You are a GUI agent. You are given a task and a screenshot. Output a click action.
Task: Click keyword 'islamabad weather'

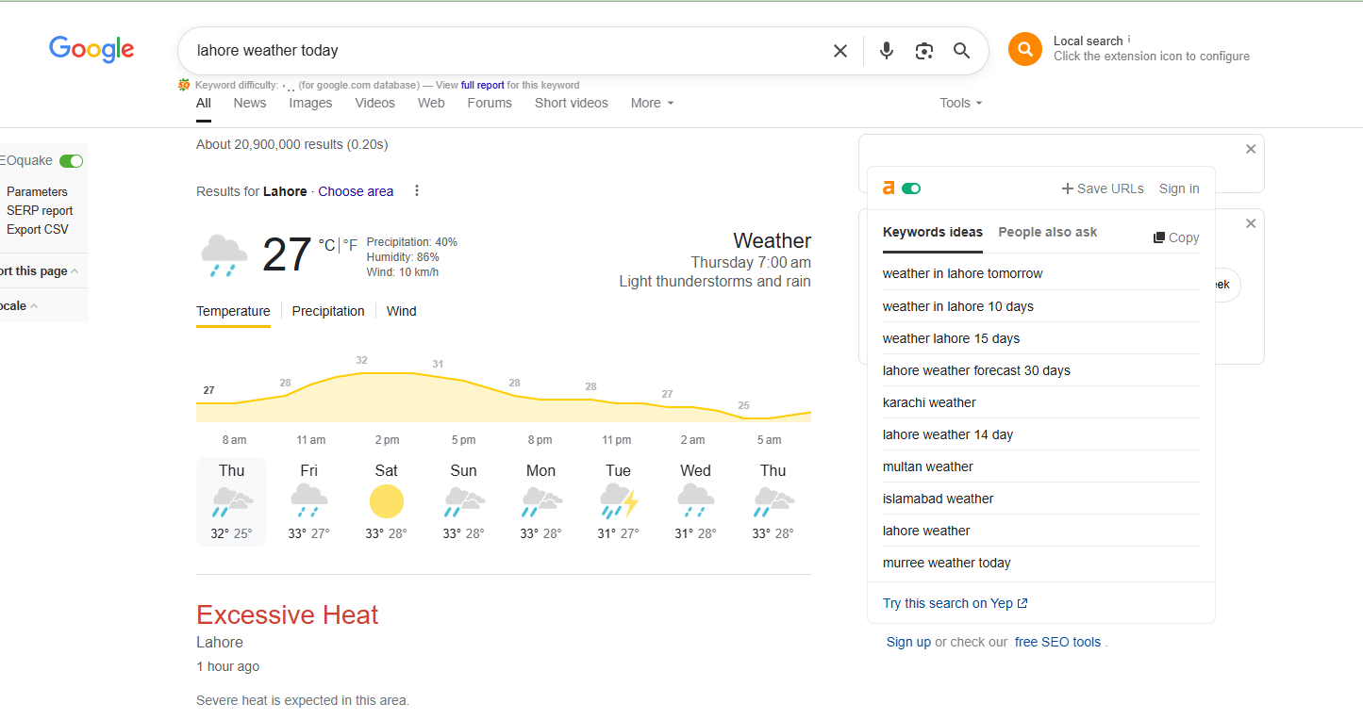point(939,499)
